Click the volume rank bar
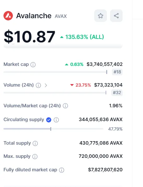 pos(55,93)
